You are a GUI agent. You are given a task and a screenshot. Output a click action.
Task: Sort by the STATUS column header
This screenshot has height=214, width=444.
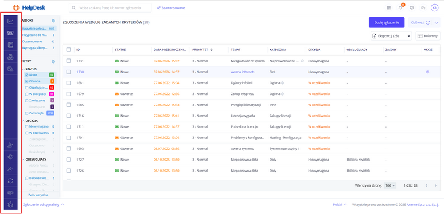(x=120, y=50)
